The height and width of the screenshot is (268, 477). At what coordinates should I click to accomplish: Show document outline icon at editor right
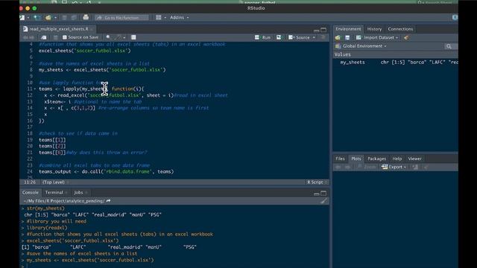[323, 37]
